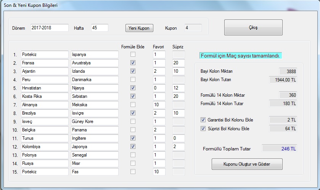Viewport: 320px width, 190px height.
Task: Click the Dönem field showing 2017-2018
Action: click(x=50, y=28)
